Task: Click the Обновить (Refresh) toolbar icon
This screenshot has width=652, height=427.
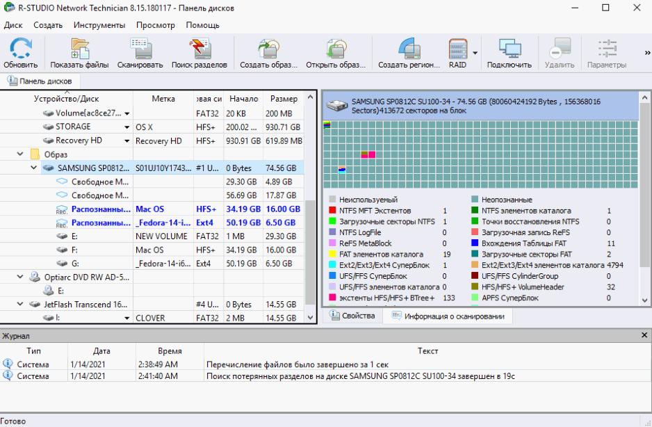Action: [21, 53]
